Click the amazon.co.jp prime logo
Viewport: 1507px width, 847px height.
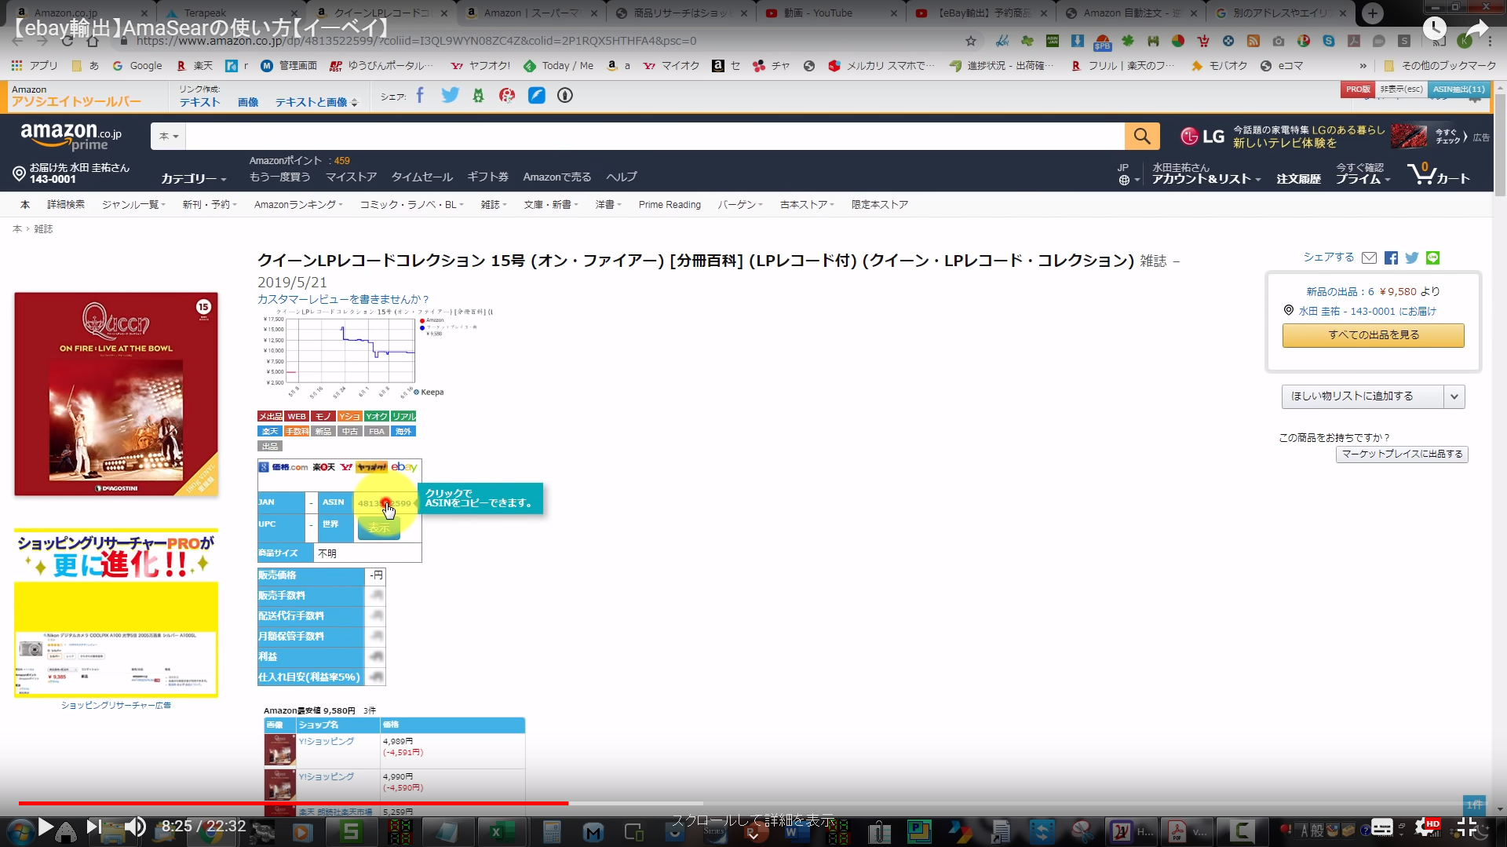[71, 137]
